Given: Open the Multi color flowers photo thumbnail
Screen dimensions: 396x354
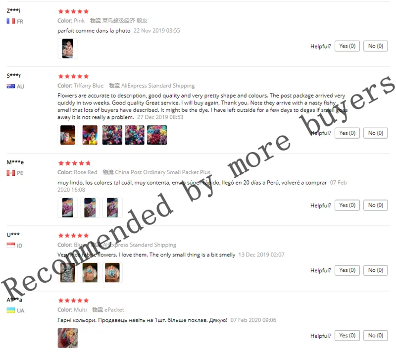Looking at the screenshot, I should click(x=68, y=338).
